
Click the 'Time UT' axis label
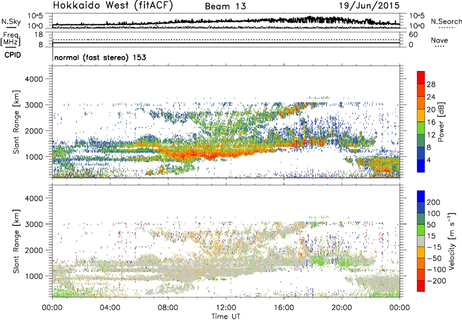226,317
